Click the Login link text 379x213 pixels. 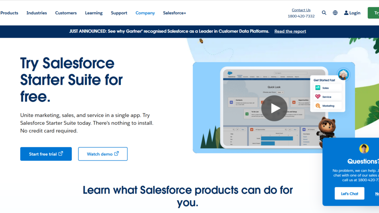[x=355, y=13]
